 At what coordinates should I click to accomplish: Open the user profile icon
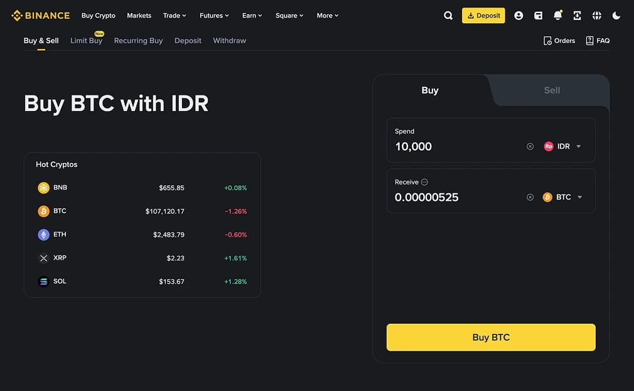[x=518, y=15]
